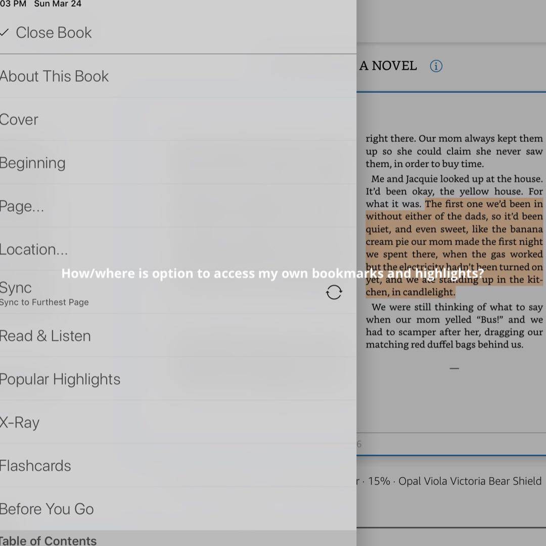Open the info icon next to A NOVEL
The height and width of the screenshot is (546, 546).
pyautogui.click(x=436, y=66)
